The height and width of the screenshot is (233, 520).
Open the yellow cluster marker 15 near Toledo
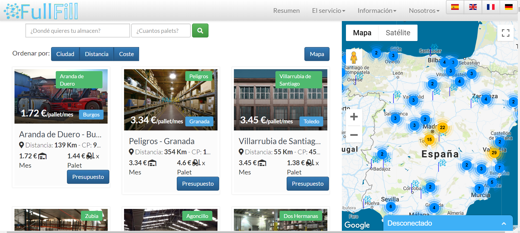429,139
